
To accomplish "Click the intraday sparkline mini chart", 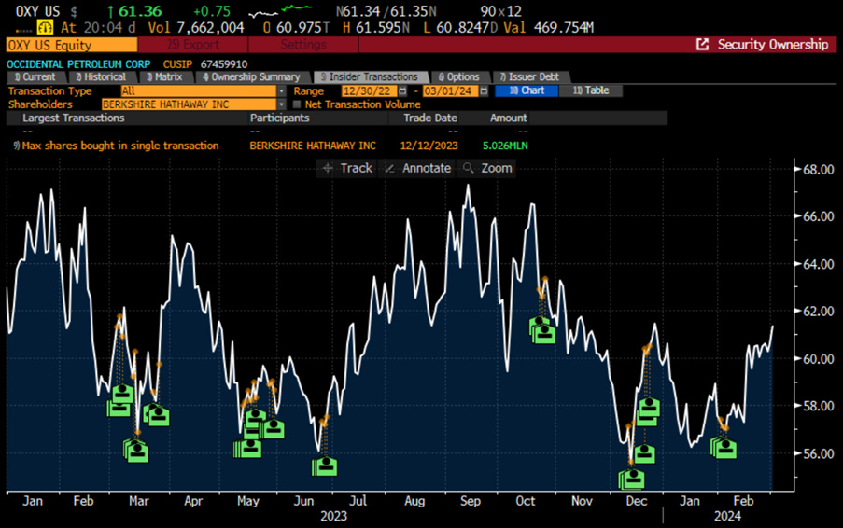I will coord(281,11).
